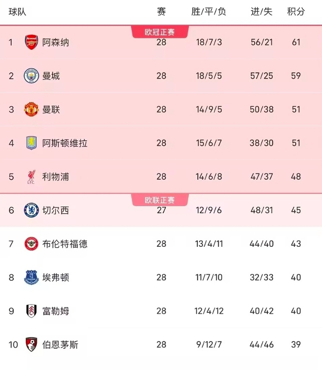Click the Liverpool club crest icon
The image size is (322, 370).
31,177
